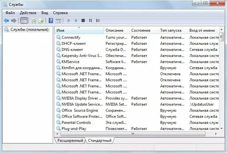Screen dimensions: 227x153
Task: Sort by the Тип запуска column header
Action: pos(173,30)
